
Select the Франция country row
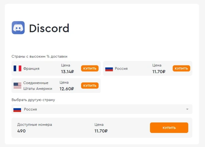pyautogui.click(x=56, y=68)
